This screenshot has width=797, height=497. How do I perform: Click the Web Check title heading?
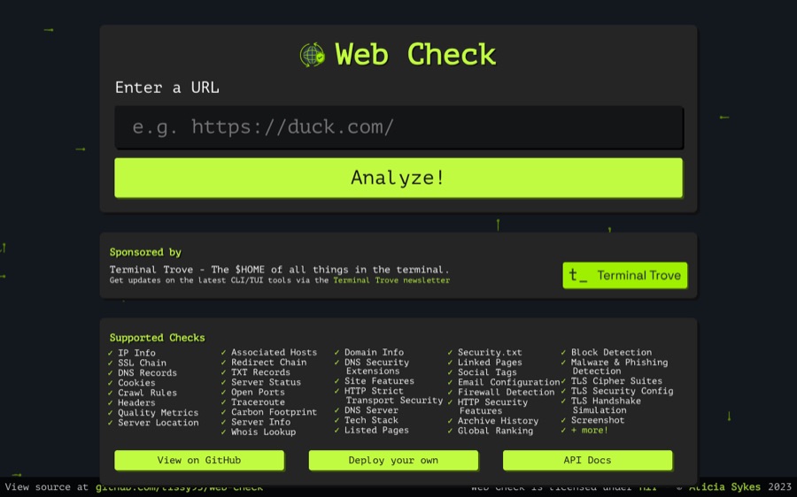[x=415, y=54]
